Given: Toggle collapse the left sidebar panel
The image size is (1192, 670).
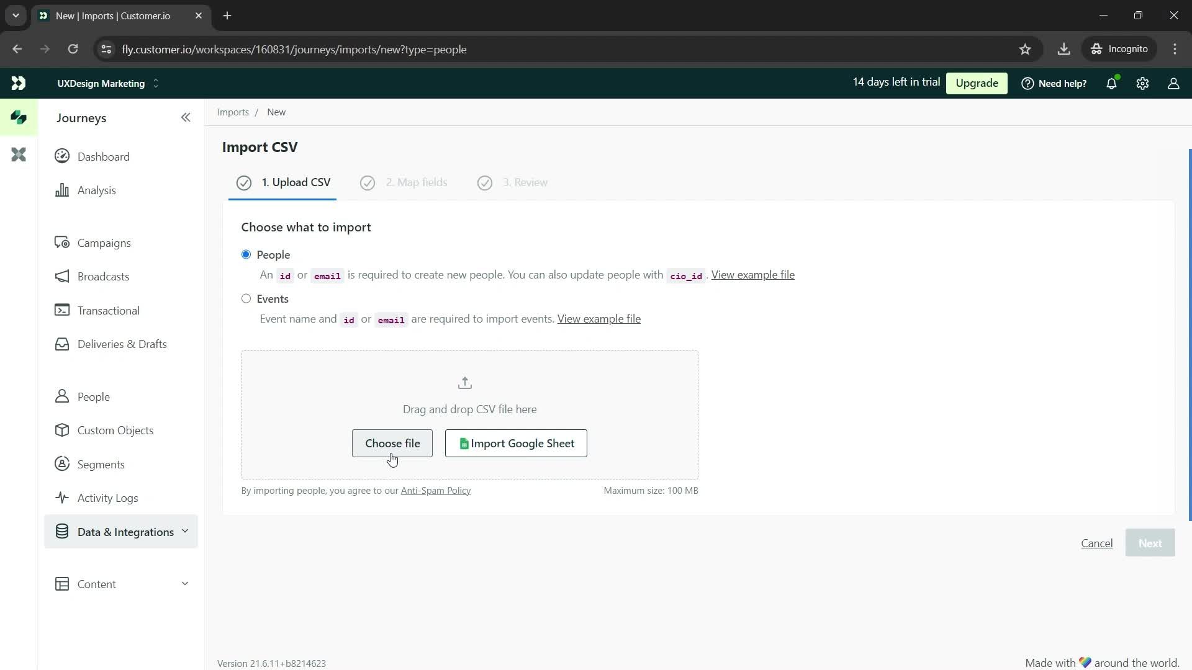Looking at the screenshot, I should click(186, 117).
